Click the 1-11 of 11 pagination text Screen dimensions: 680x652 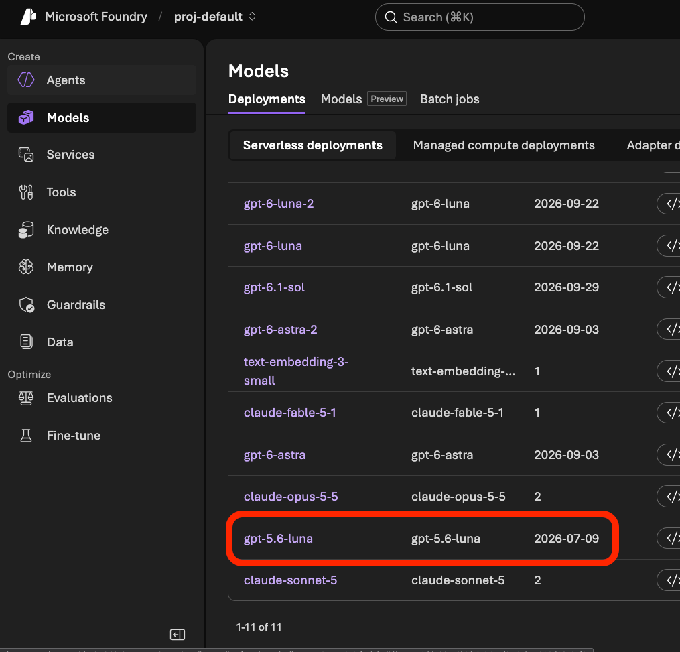tap(259, 627)
